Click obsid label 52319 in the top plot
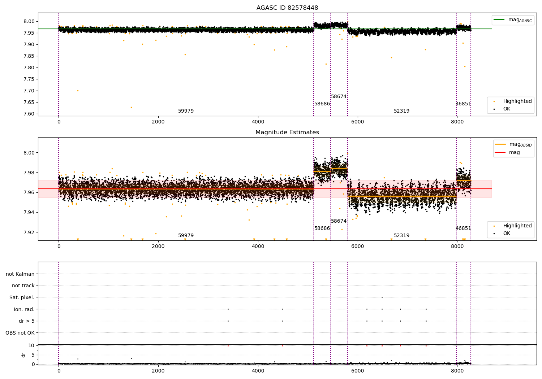 [401, 111]
